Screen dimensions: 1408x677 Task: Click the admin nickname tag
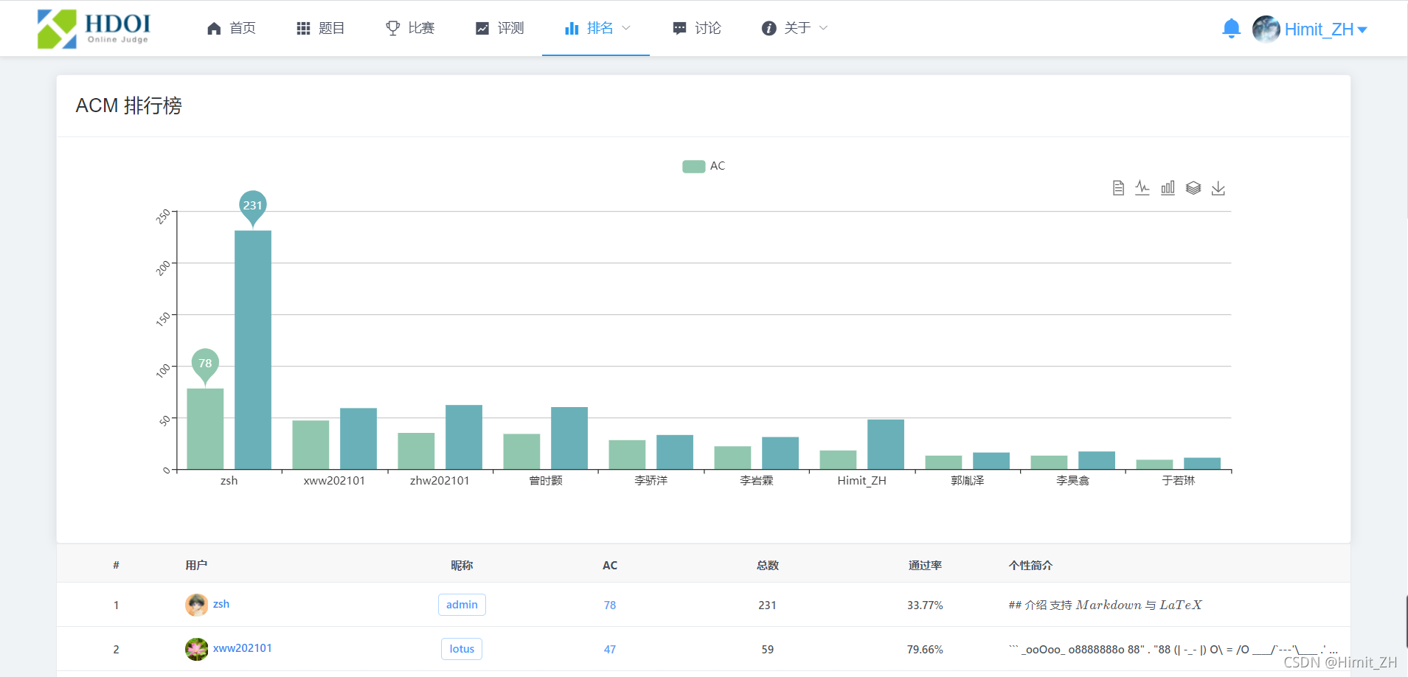coord(462,605)
